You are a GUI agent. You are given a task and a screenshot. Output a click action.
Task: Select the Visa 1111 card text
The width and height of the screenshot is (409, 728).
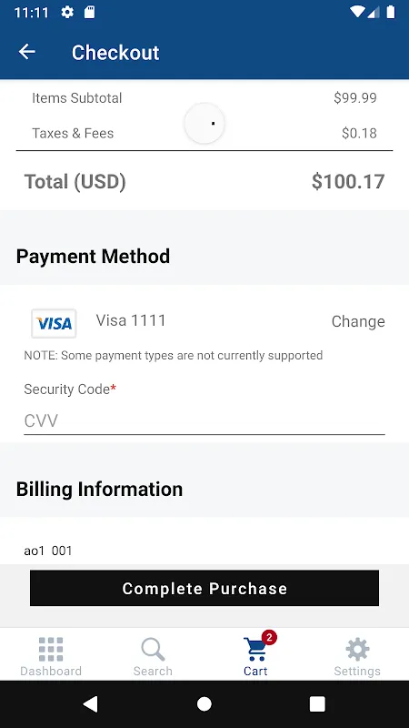click(x=131, y=320)
